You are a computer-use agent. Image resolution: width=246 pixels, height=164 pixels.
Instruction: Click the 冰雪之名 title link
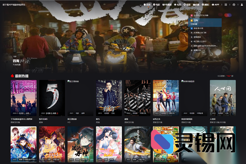point(158,119)
